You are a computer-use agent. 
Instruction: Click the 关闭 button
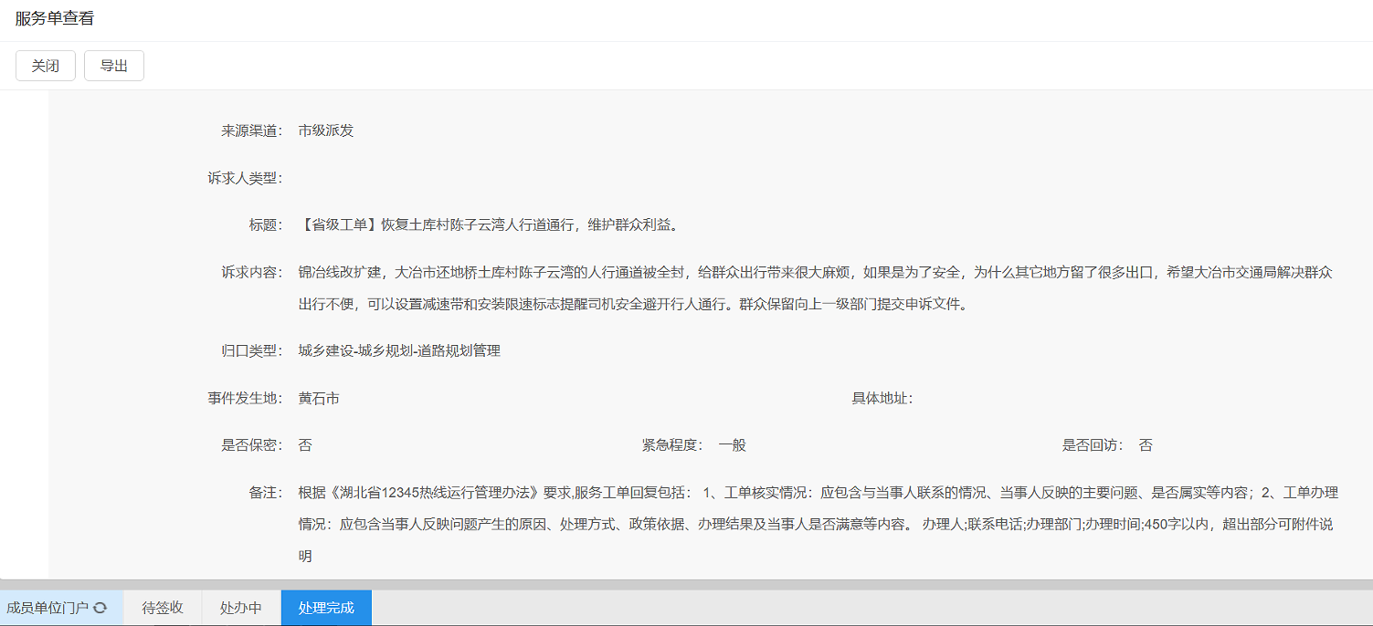pyautogui.click(x=45, y=66)
